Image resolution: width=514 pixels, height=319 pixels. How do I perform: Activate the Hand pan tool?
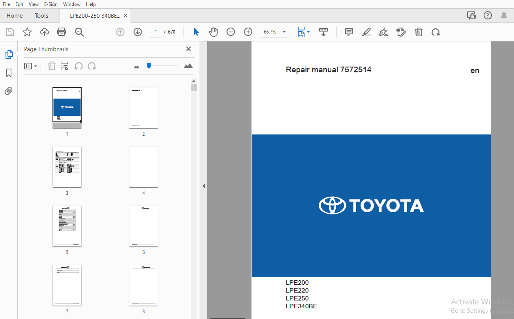click(213, 32)
